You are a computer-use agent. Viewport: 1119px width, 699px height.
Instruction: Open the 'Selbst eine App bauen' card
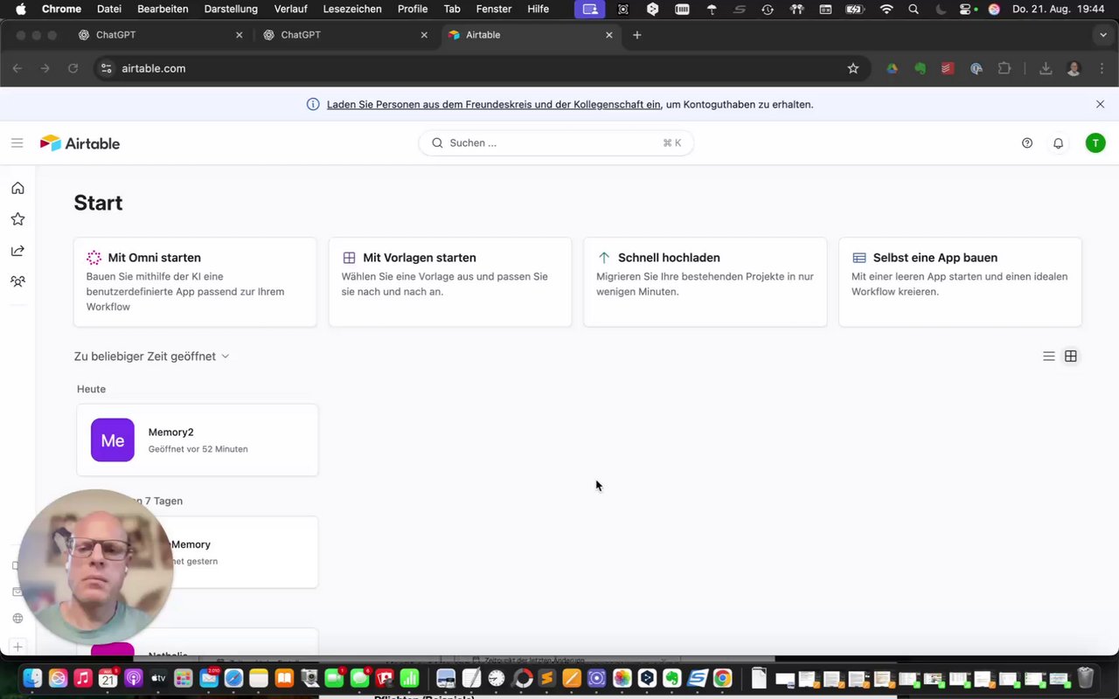pos(960,282)
